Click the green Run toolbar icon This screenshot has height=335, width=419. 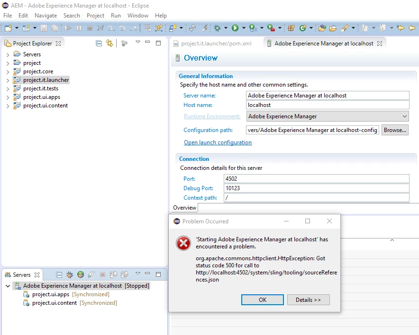[x=235, y=28]
